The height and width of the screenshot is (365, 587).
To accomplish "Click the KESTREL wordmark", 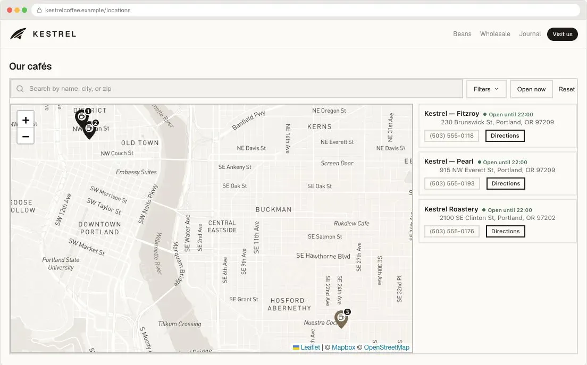I will (x=55, y=34).
